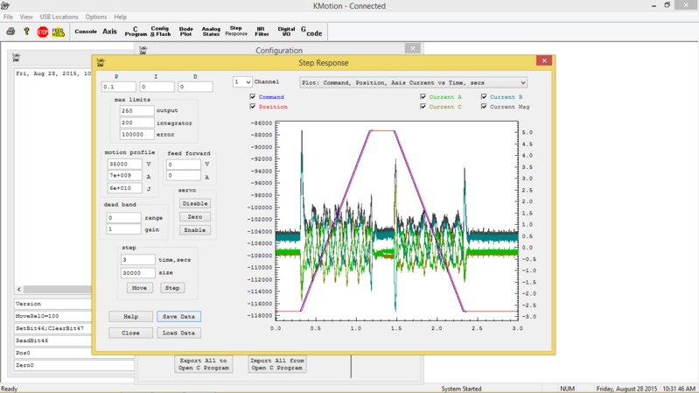The width and height of the screenshot is (699, 393).
Task: Uncheck the Position plot checkbox
Action: pos(253,107)
